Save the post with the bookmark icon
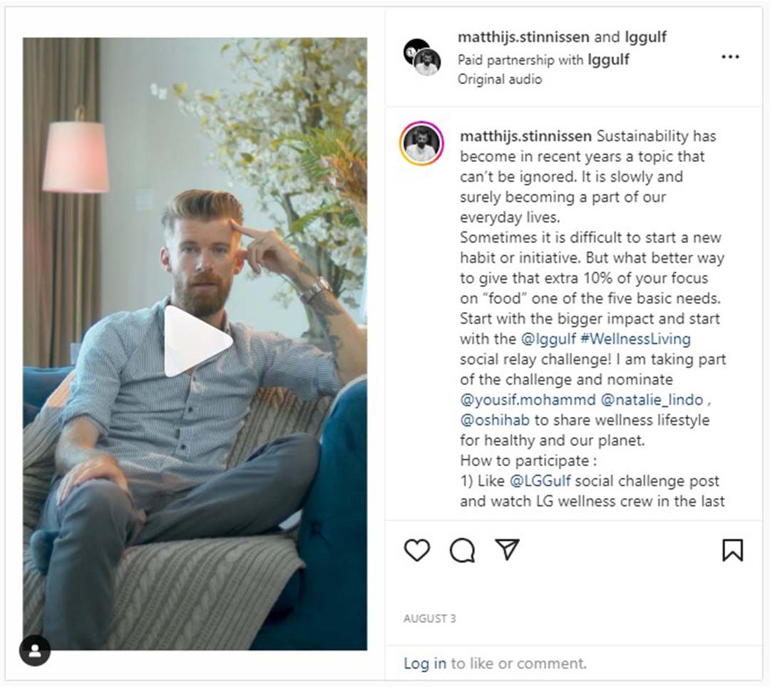Viewport: 770px width, 687px height. click(732, 550)
